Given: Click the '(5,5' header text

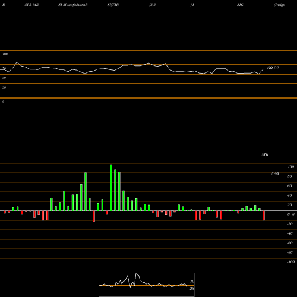Looking at the screenshot, I should (153, 5).
